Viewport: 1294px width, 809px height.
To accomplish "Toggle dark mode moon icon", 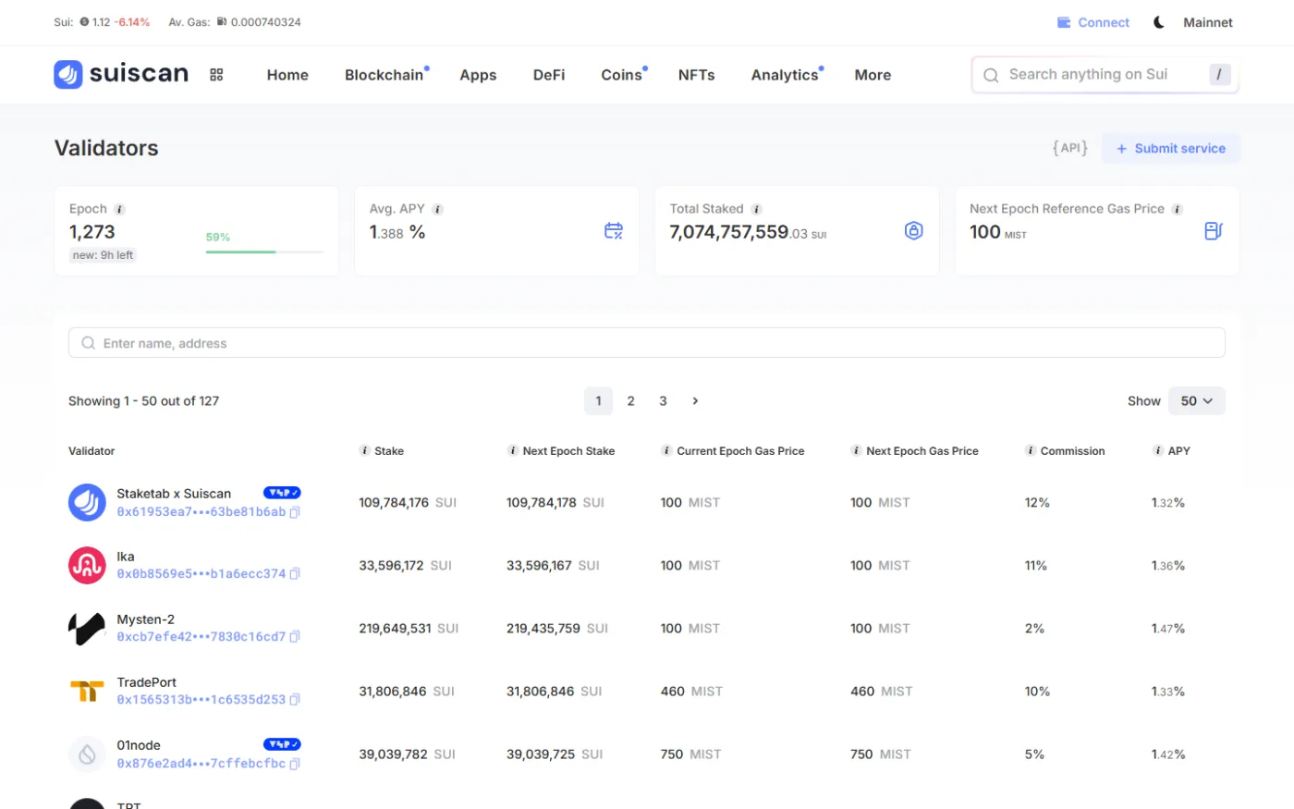I will 1159,22.
